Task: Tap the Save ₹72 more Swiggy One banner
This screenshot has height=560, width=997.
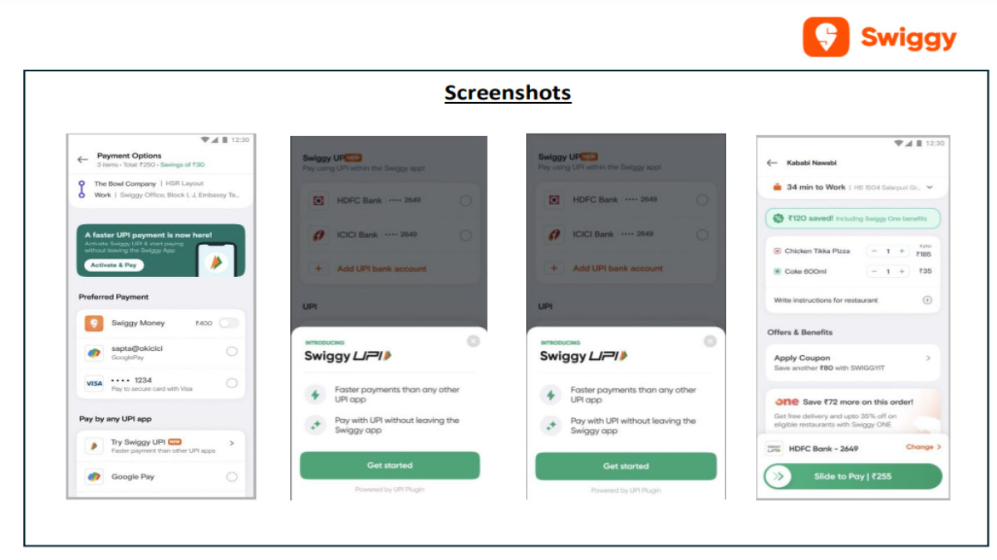Action: (x=853, y=411)
